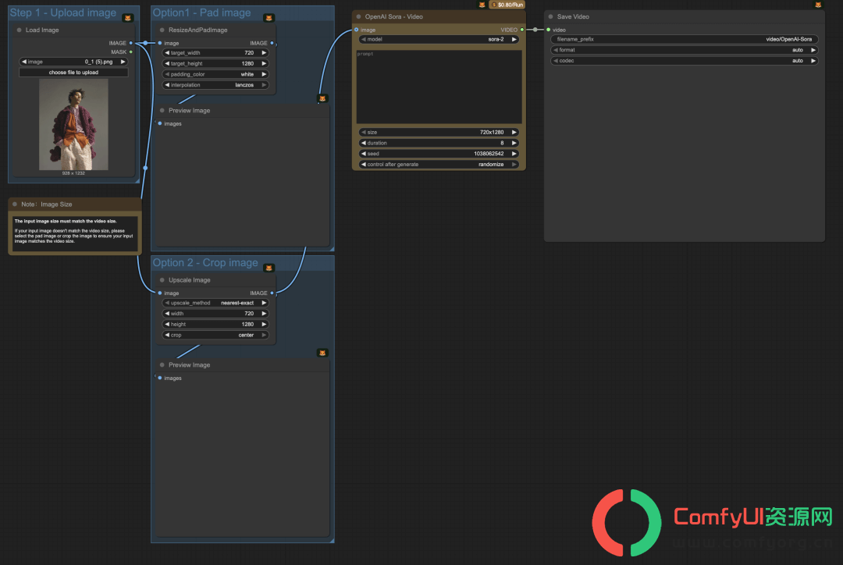Click the Load Image IMAGE output port
Viewport: 843px width, 565px height.
pos(130,43)
